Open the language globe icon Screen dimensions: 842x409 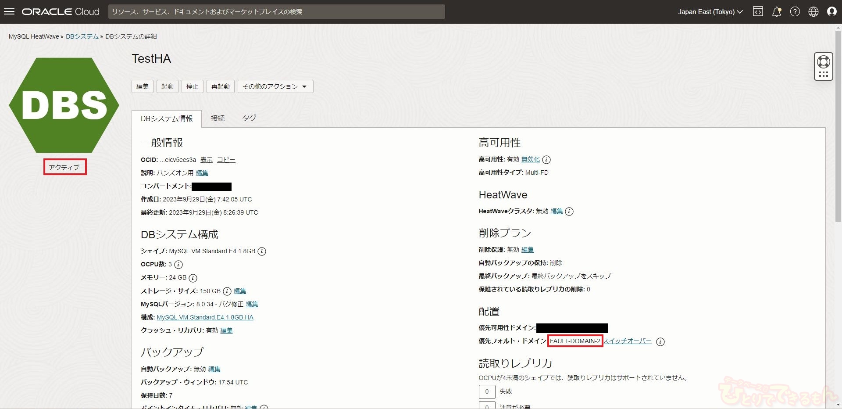tap(813, 12)
